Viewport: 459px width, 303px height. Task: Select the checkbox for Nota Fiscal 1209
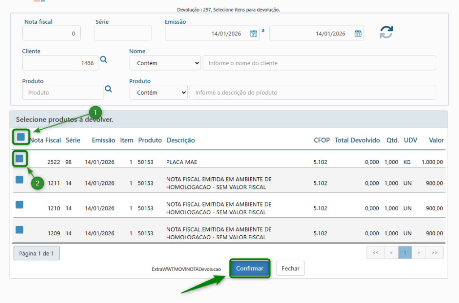(20, 230)
